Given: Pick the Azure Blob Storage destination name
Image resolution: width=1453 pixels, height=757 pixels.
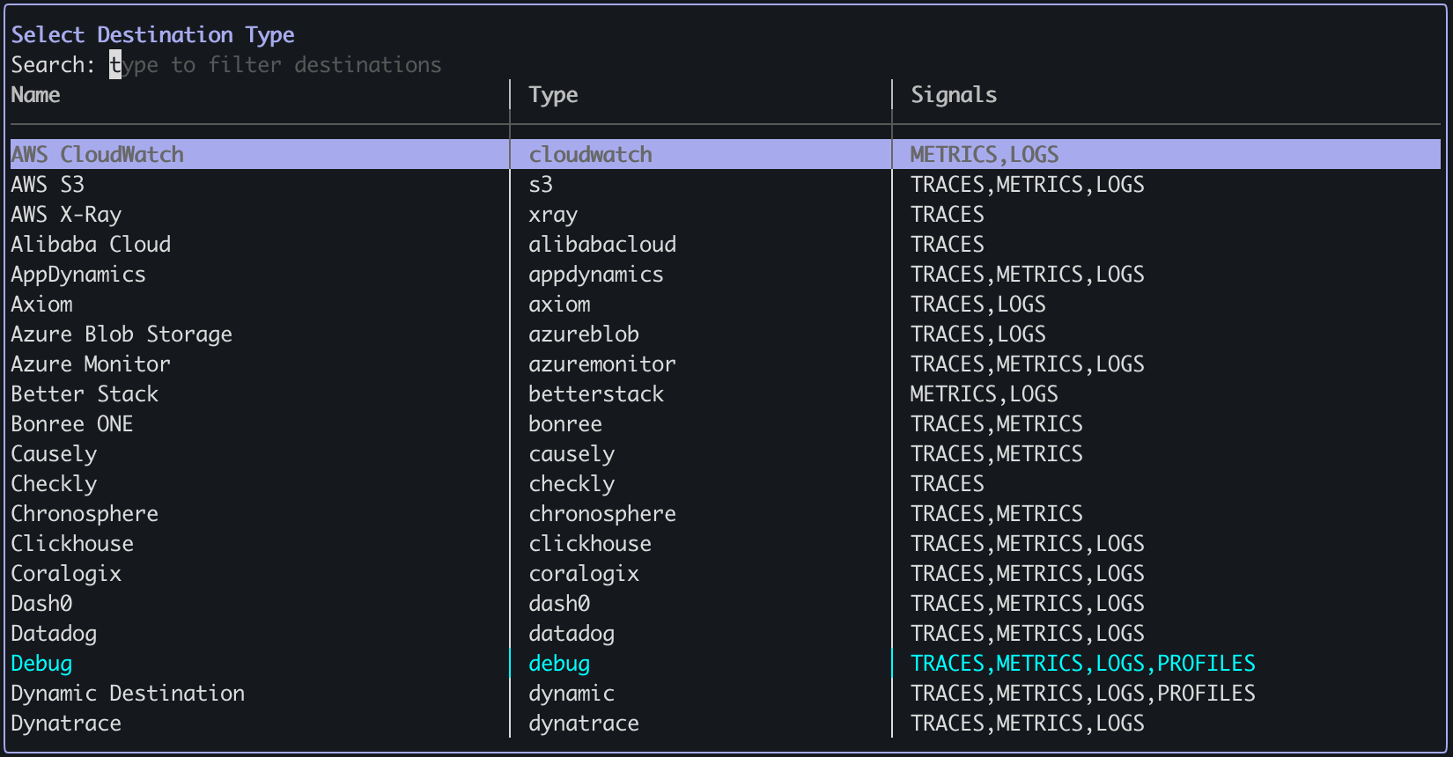Looking at the screenshot, I should 122,334.
